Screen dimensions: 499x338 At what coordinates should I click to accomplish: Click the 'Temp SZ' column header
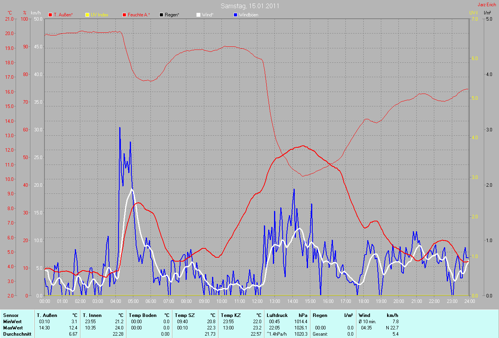tap(185, 315)
